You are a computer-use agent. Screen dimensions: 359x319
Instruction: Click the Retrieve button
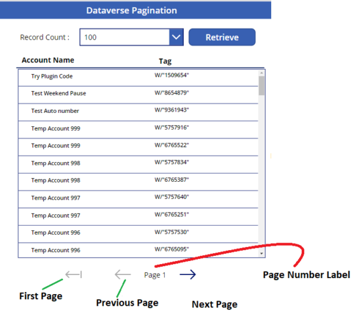222,37
